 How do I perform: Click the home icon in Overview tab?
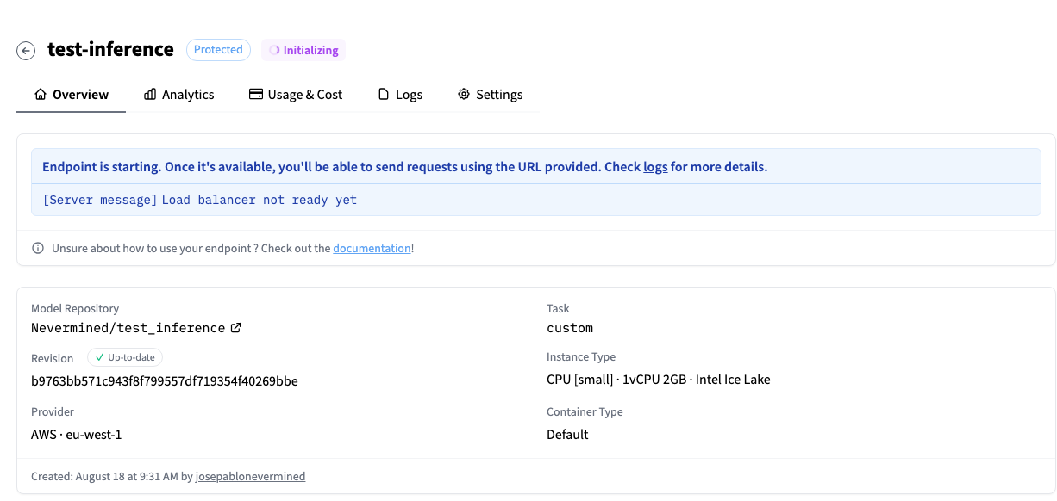click(x=41, y=95)
